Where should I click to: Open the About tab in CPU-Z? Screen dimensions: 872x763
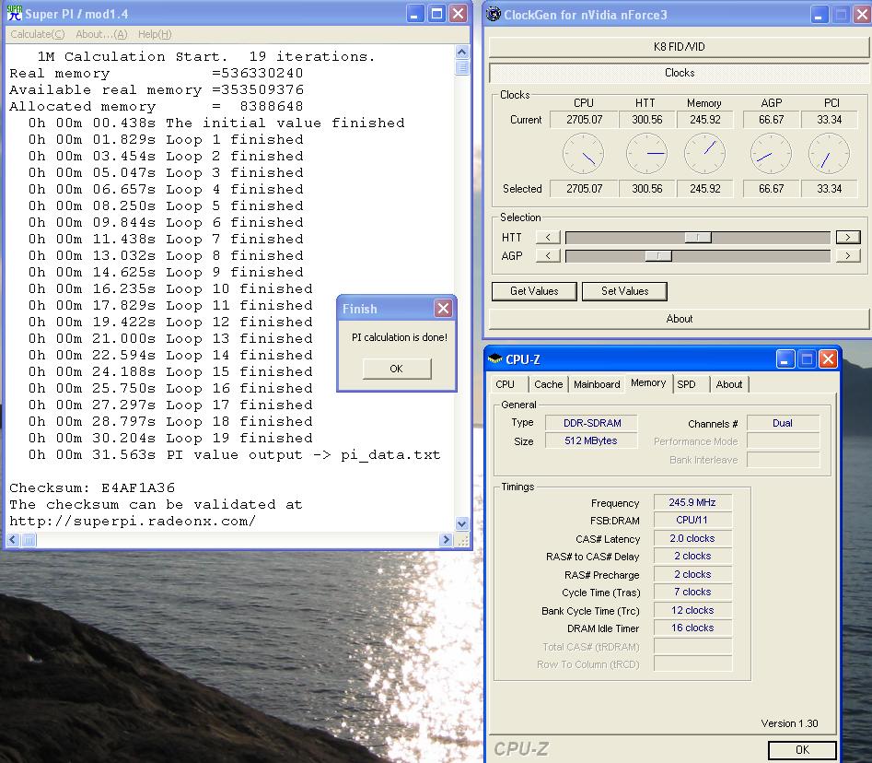(729, 384)
